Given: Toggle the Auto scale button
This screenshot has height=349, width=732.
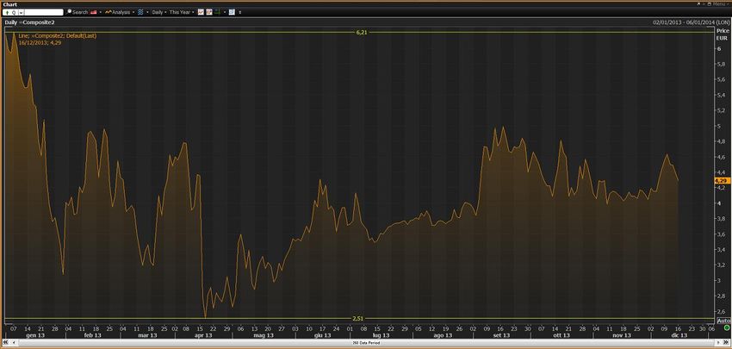Looking at the screenshot, I should click(722, 321).
